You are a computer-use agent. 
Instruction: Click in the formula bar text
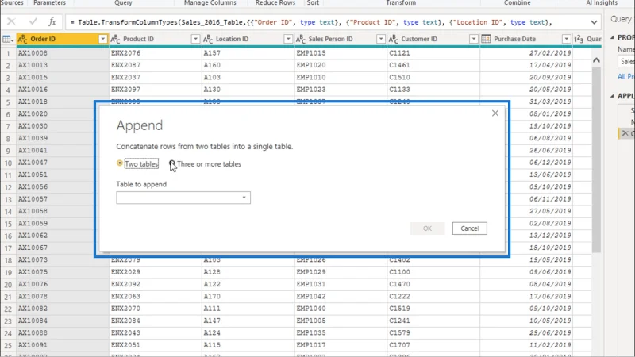click(311, 22)
